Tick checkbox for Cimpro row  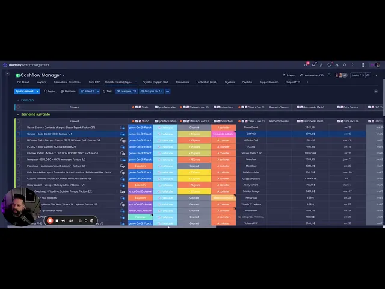point(19,134)
